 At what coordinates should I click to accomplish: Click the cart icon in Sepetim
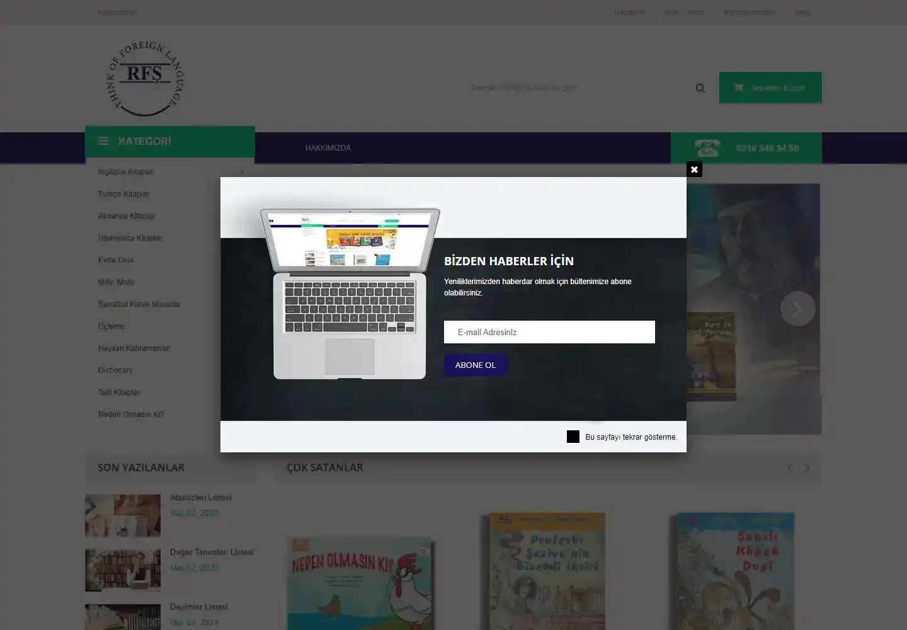click(738, 88)
